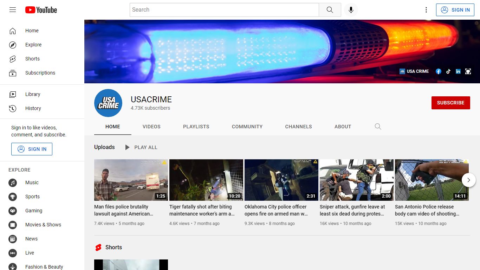Click the red SUBSCRIBE button
This screenshot has height=270, width=480.
coord(451,103)
